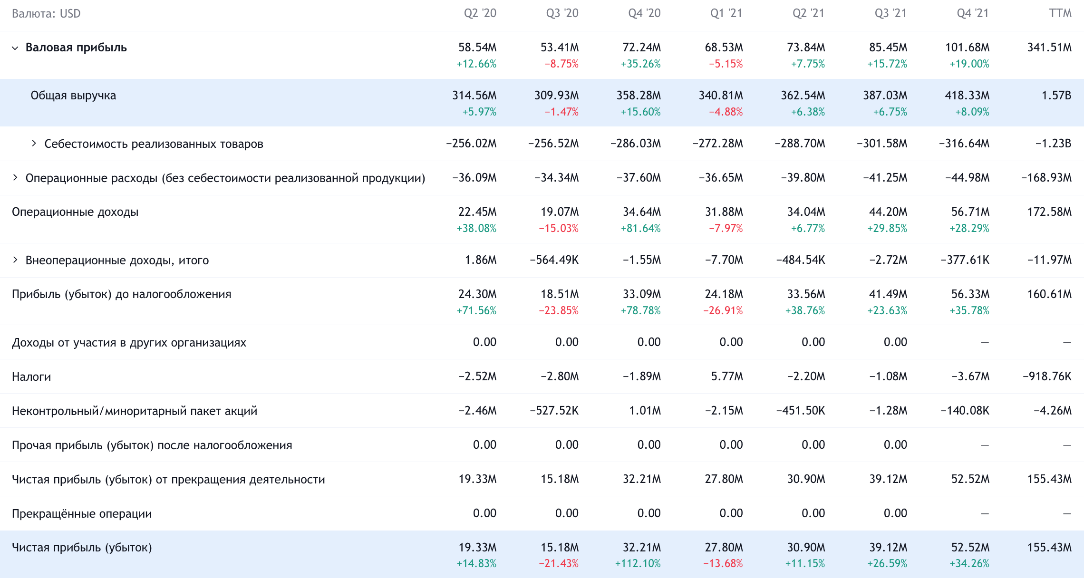
Task: Click non-operating income value −7.70M
Action: click(x=724, y=260)
